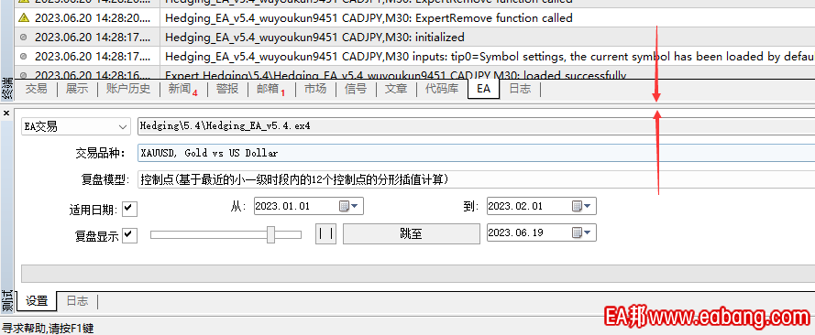Toggle the 适用日期 checkbox
Image resolution: width=815 pixels, height=335 pixels.
pyautogui.click(x=129, y=209)
